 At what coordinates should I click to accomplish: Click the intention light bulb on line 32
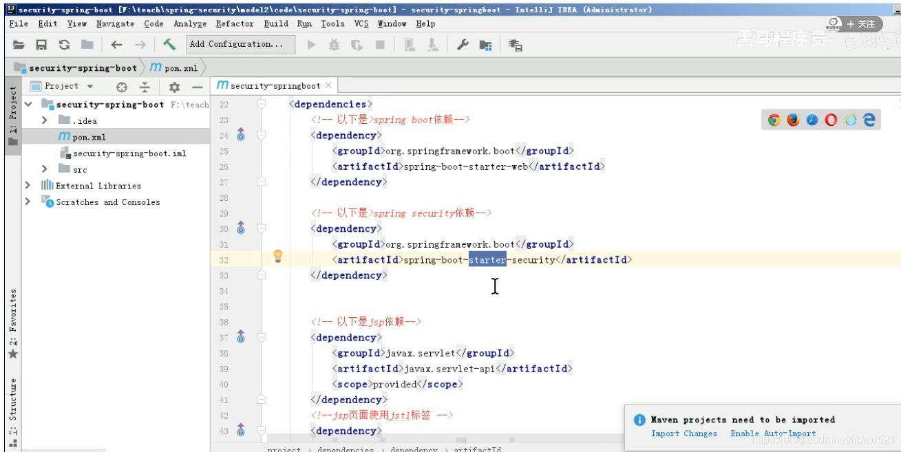coord(278,257)
